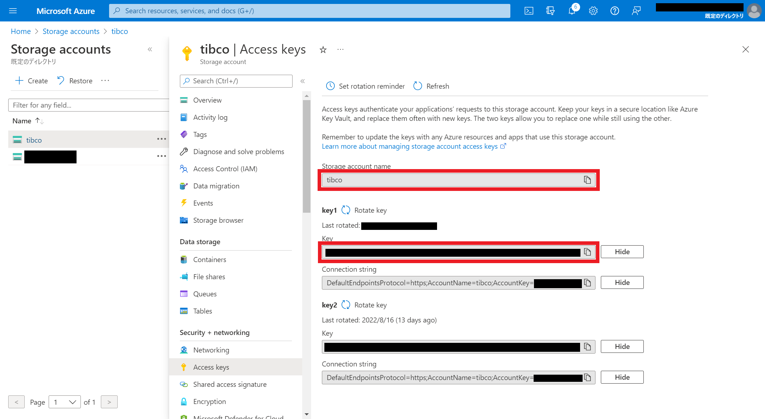Open the Help question mark icon

click(x=615, y=11)
